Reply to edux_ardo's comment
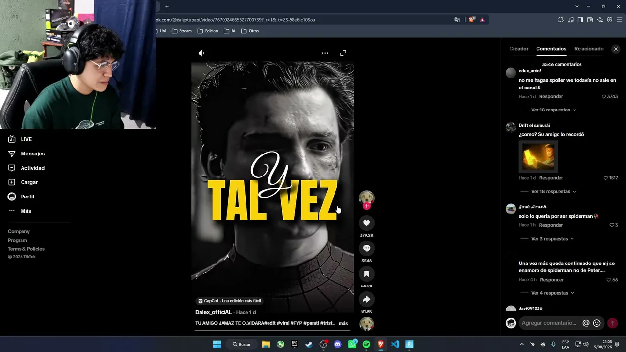Screen dimensions: 626x352 (551, 97)
